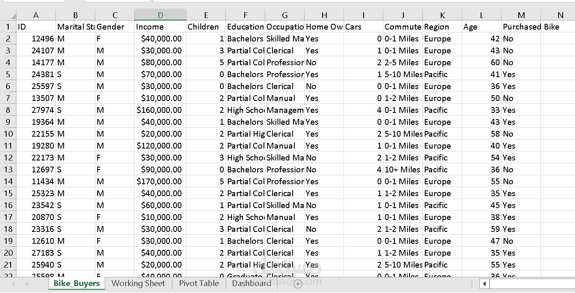Select age cell 33

point(482,110)
